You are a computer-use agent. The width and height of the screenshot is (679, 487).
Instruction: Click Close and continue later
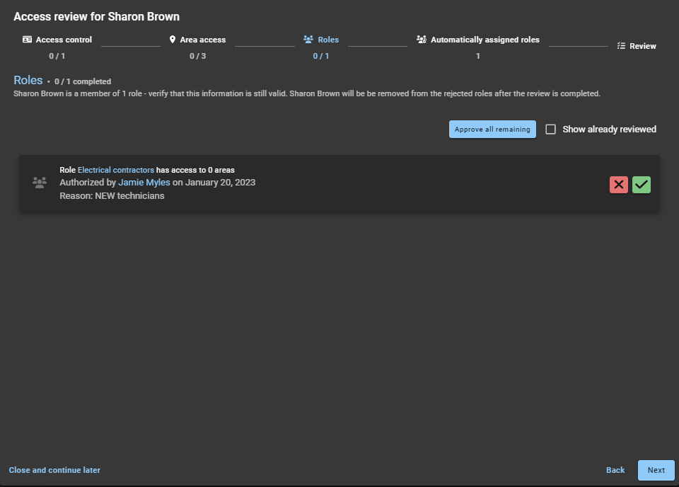coord(54,470)
